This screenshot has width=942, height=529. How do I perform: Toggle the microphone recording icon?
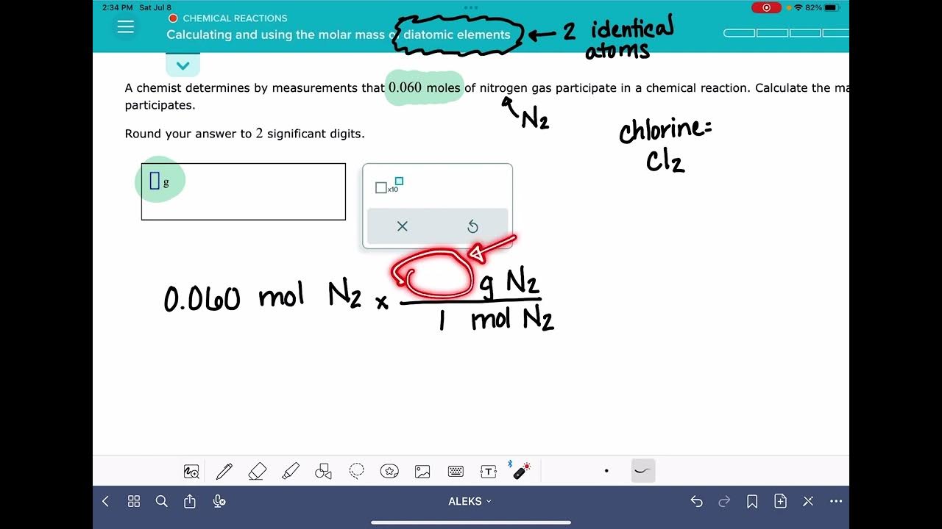(x=219, y=501)
